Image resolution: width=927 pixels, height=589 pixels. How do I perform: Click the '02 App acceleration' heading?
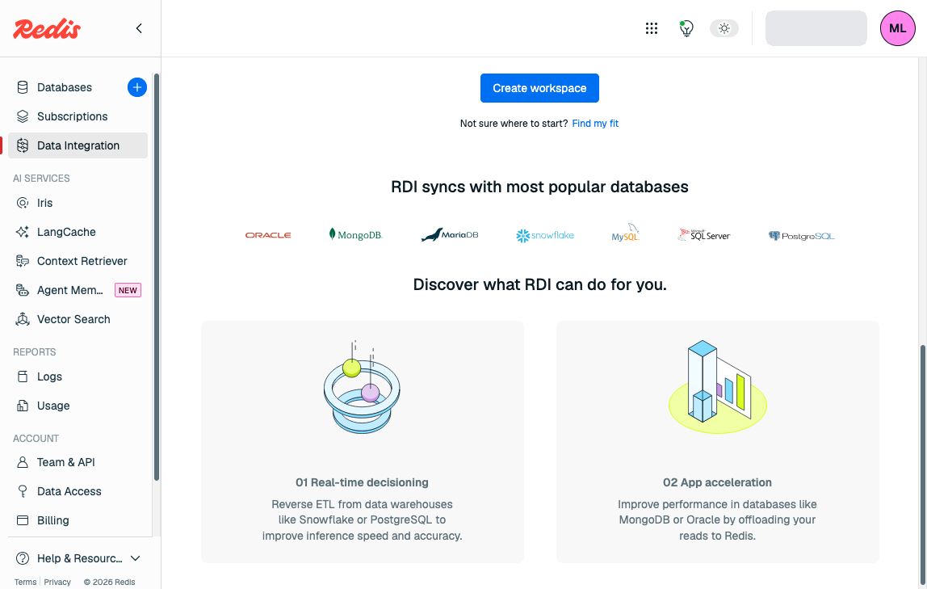(x=717, y=482)
